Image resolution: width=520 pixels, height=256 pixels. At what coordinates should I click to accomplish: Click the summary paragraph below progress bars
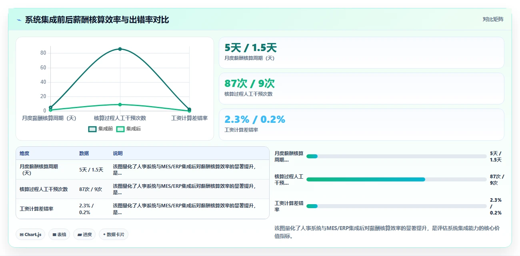[x=387, y=232]
